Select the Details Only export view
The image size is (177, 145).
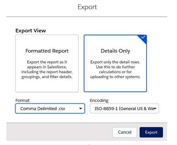pyautogui.click(x=115, y=63)
